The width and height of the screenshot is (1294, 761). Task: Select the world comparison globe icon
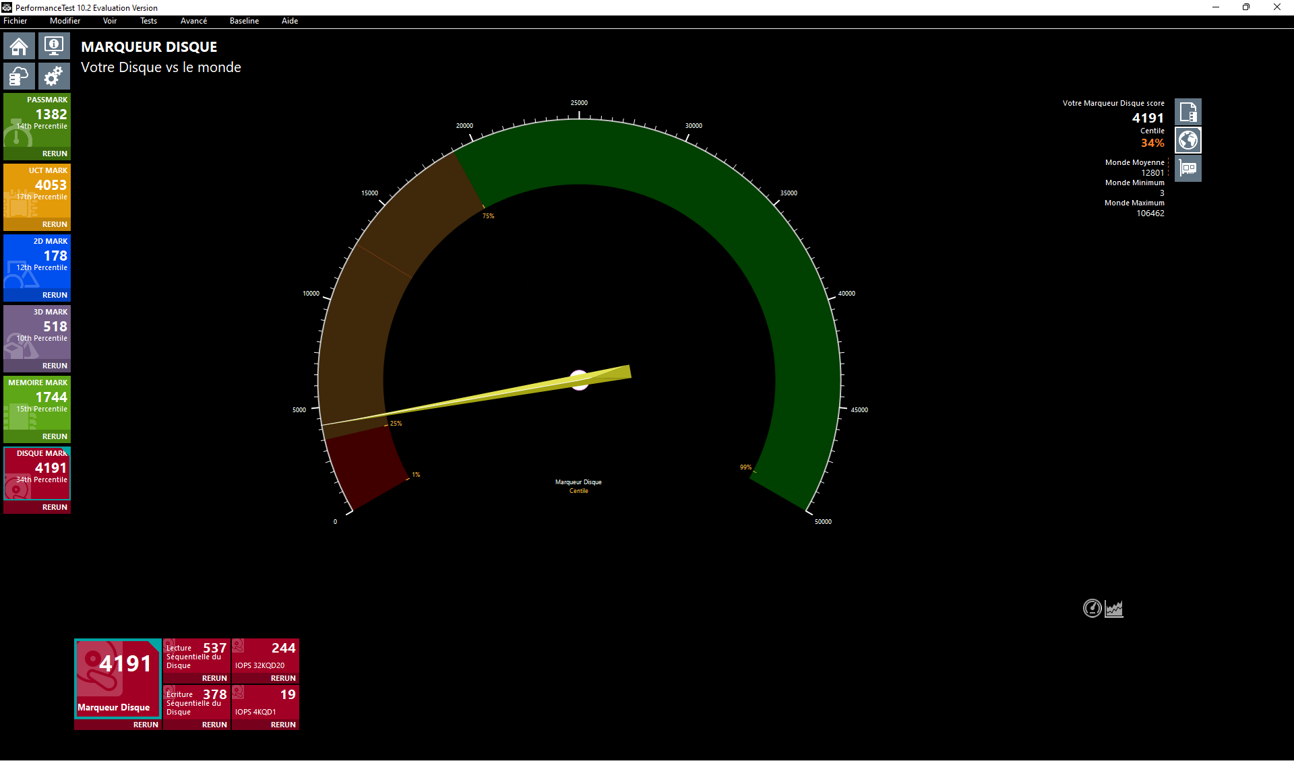(x=1188, y=140)
